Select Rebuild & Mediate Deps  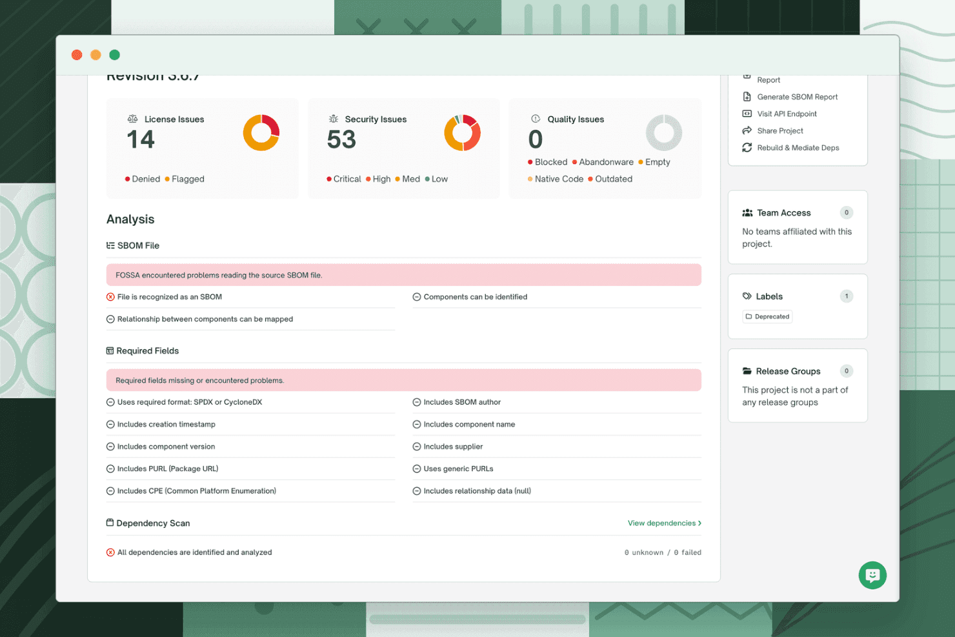[x=798, y=148]
